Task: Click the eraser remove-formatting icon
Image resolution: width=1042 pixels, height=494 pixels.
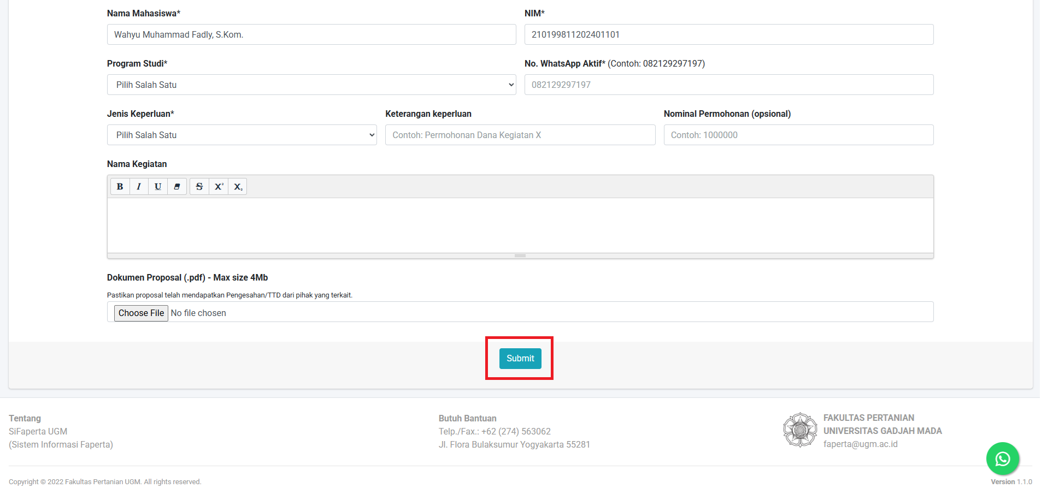Action: tap(177, 187)
